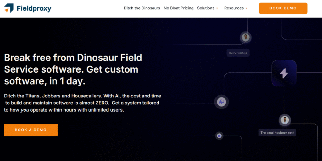Click the lightning bolt tile icon
The height and width of the screenshot is (161, 322).
[x=284, y=73]
